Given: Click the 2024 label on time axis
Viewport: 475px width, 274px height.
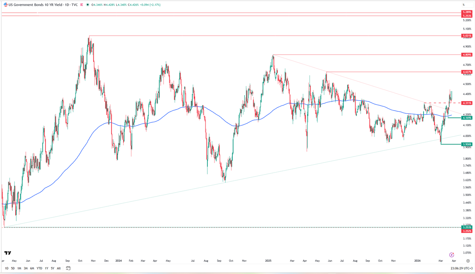Looking at the screenshot, I should 119,261.
